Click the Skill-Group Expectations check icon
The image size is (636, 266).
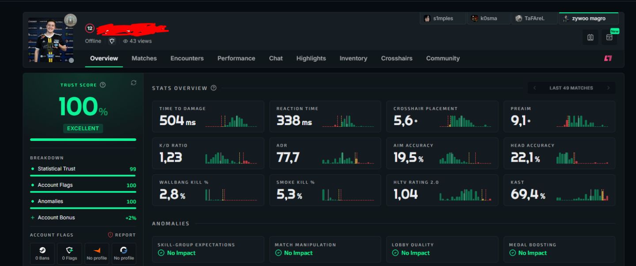tap(161, 253)
